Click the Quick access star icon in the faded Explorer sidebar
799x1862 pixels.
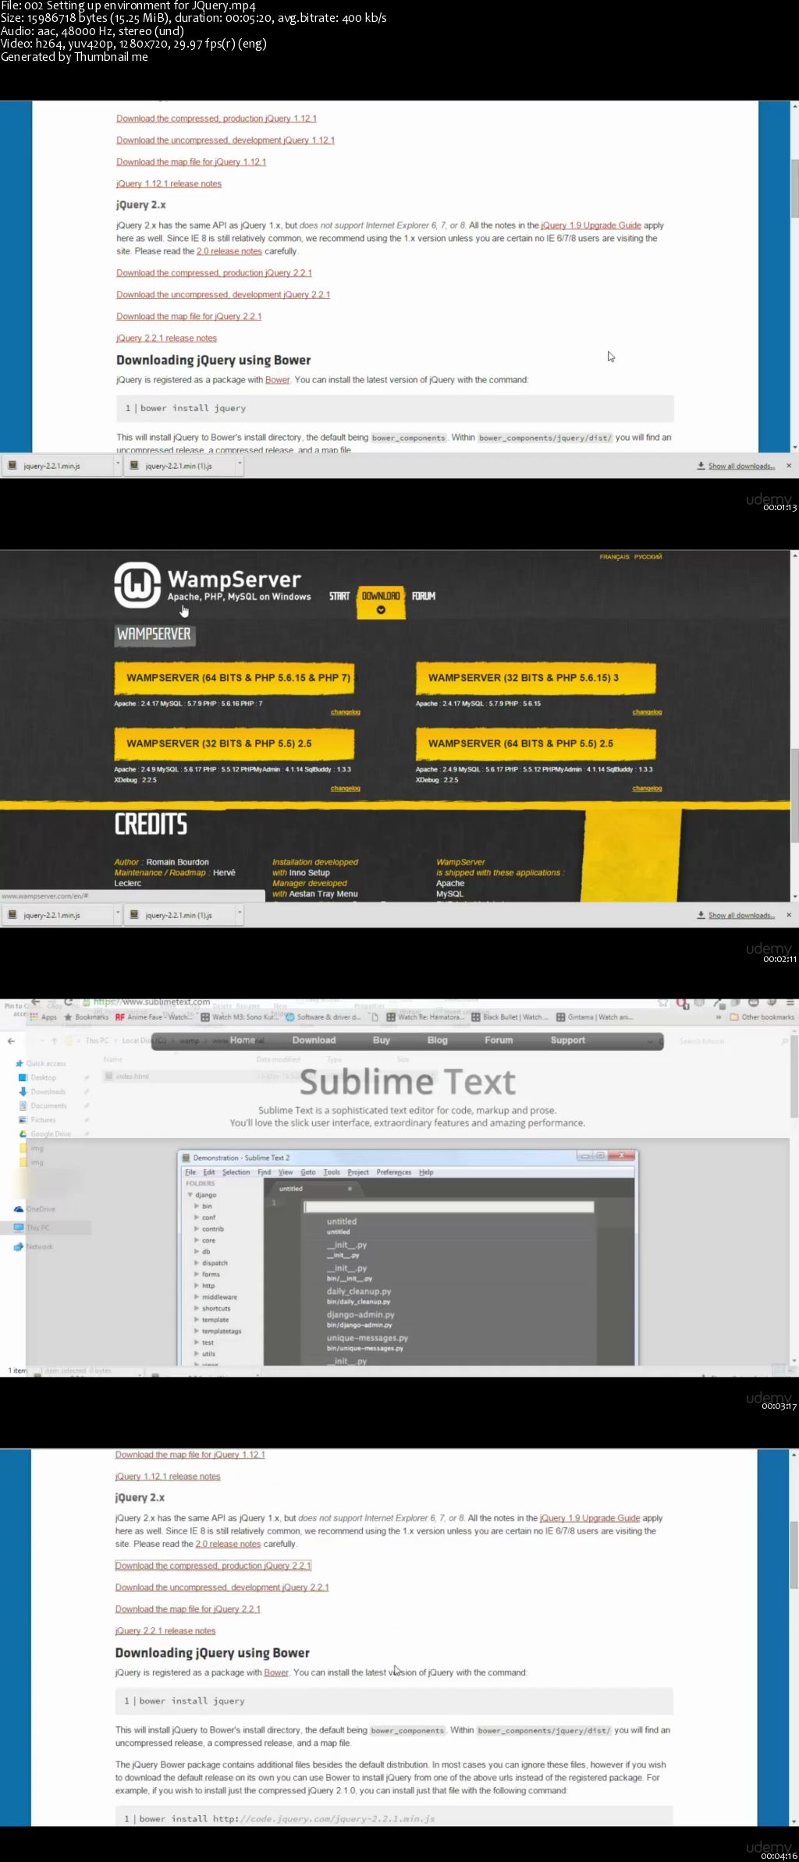[x=20, y=1063]
